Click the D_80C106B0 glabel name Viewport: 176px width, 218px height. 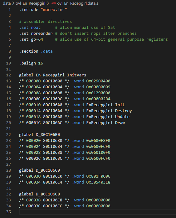point(48,135)
